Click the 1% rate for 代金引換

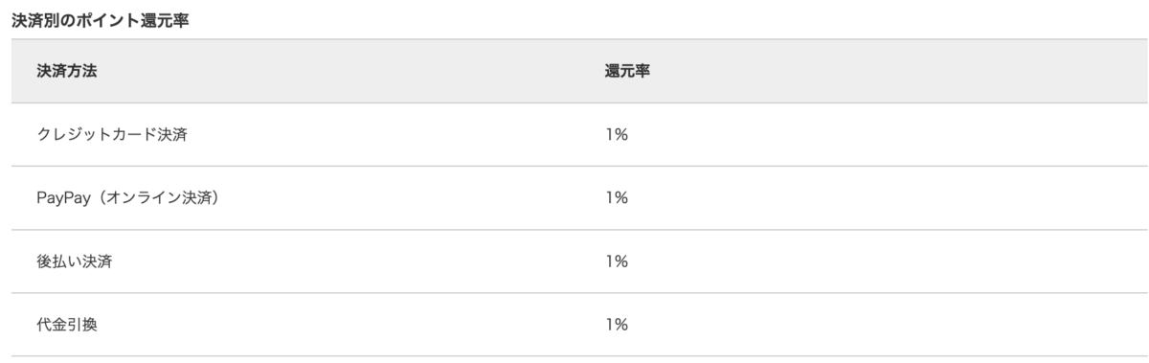(x=616, y=325)
